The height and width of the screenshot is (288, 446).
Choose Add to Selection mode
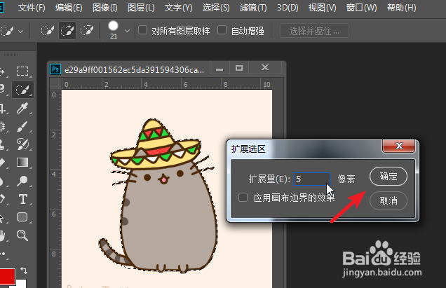[x=67, y=30]
